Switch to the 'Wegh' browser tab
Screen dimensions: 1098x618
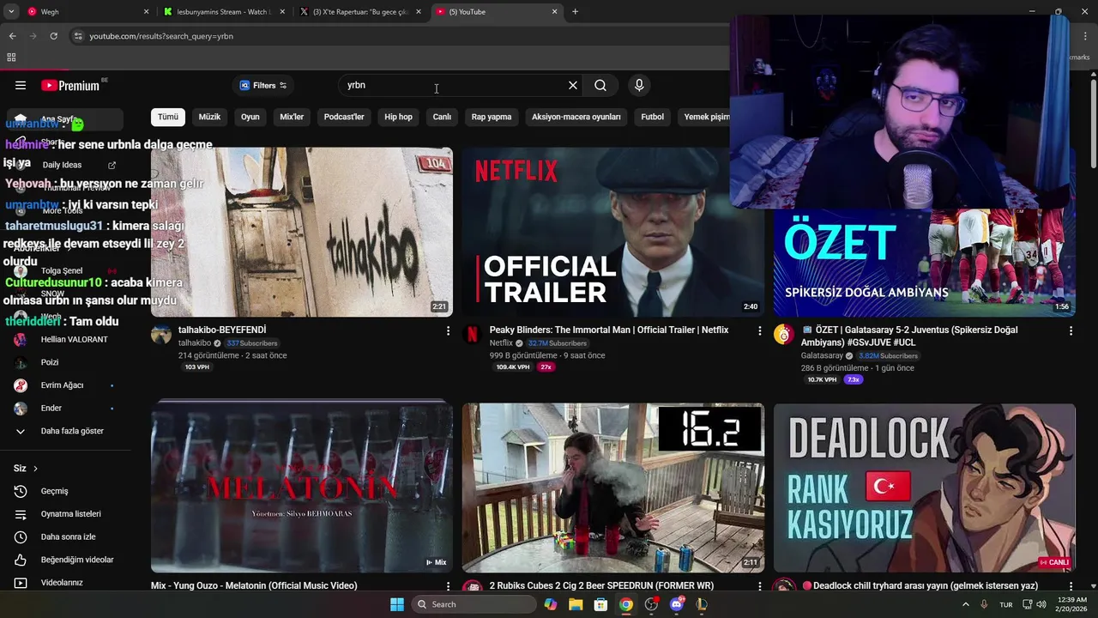(x=86, y=12)
